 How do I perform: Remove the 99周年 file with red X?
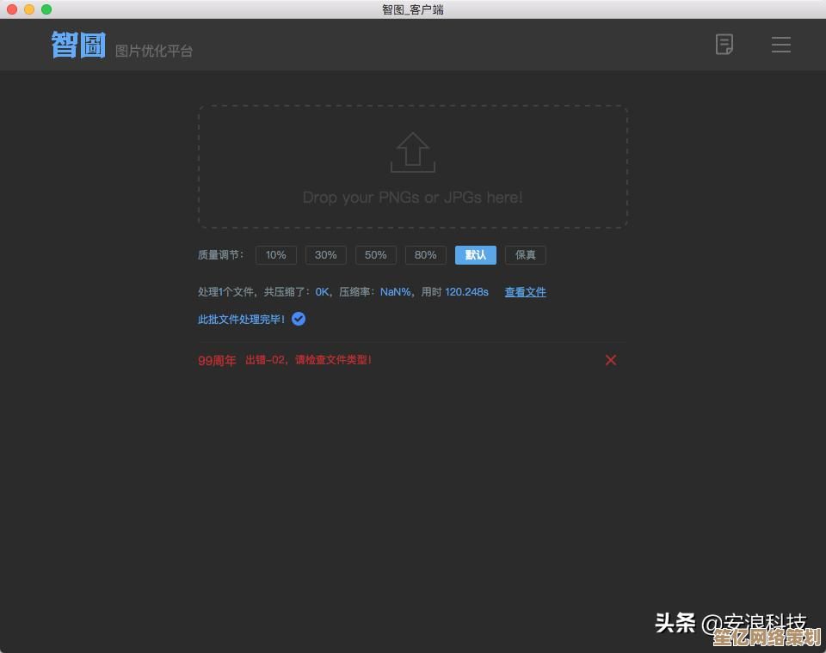click(x=611, y=360)
